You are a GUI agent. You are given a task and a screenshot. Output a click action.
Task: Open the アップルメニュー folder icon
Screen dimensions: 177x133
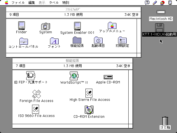112,25
